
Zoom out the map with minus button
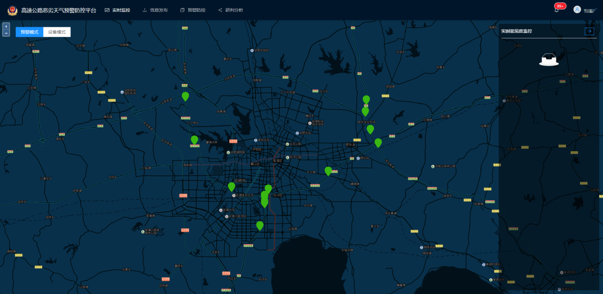(x=6, y=33)
